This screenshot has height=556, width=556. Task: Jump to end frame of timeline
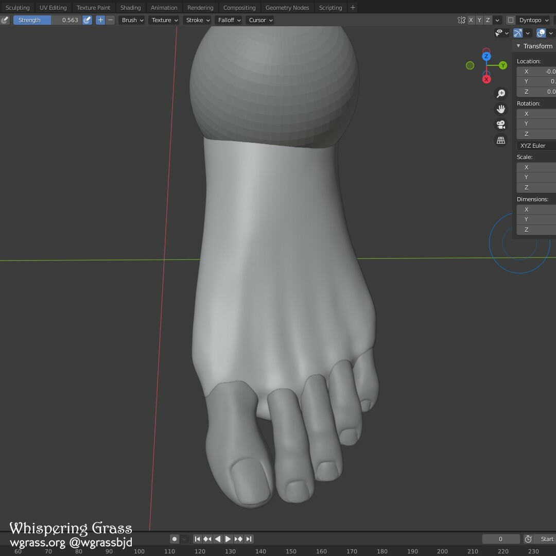click(249, 539)
